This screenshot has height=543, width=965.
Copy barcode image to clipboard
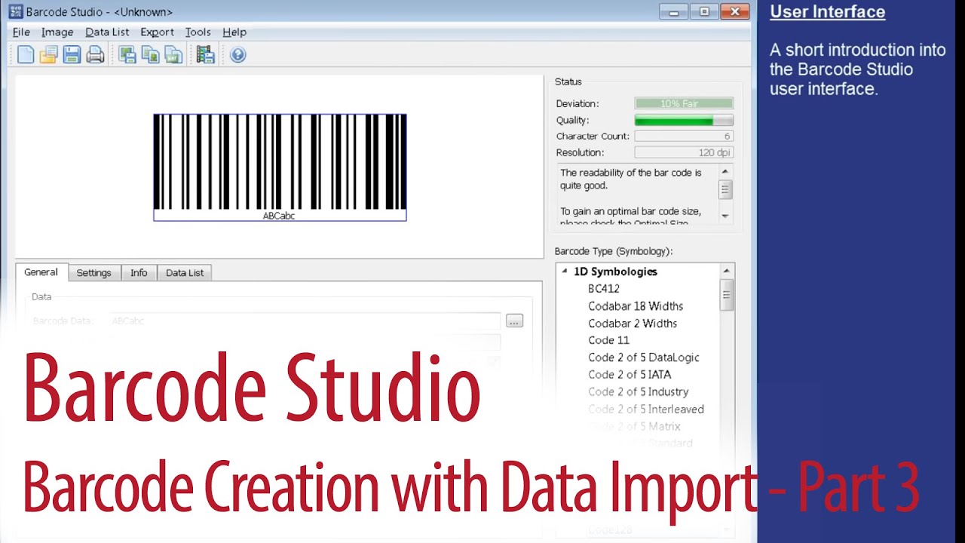point(151,54)
